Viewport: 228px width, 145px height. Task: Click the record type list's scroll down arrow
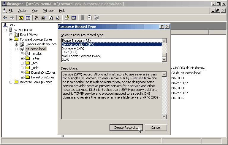click(x=164, y=60)
